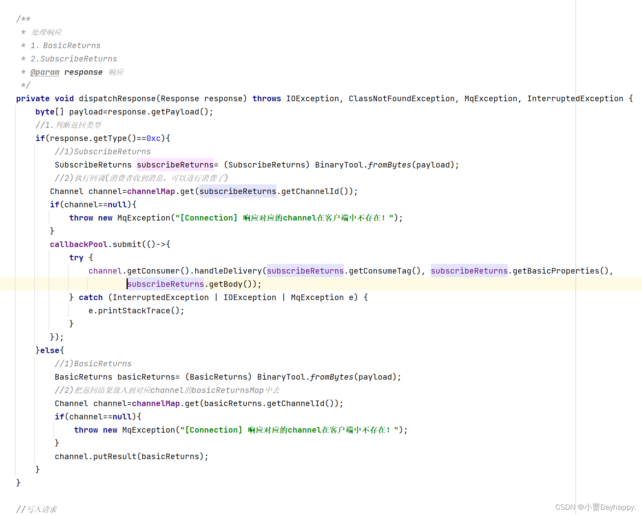Click e.printStackTrace() statement
Viewport: 642px width, 515px height.
pyautogui.click(x=137, y=311)
